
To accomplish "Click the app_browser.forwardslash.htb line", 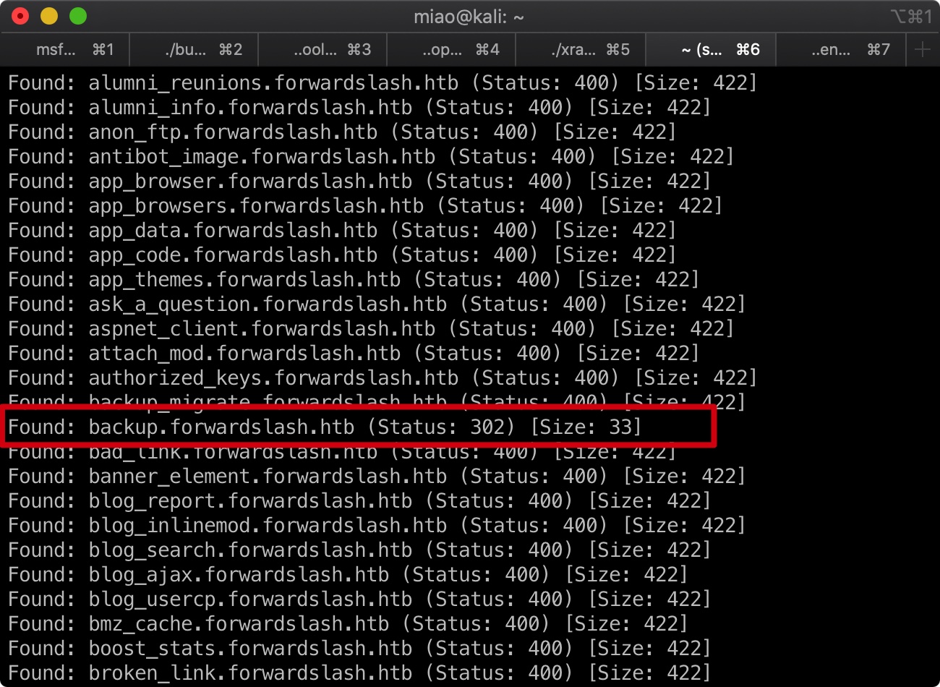I will pos(359,182).
